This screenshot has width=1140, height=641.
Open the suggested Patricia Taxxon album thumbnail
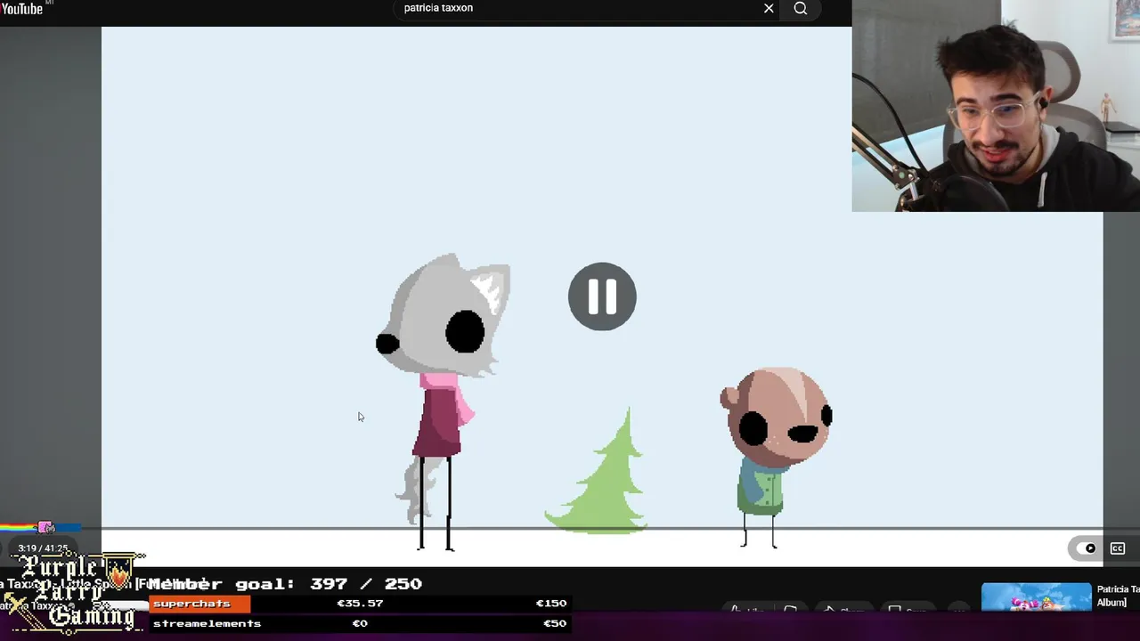tap(1036, 596)
